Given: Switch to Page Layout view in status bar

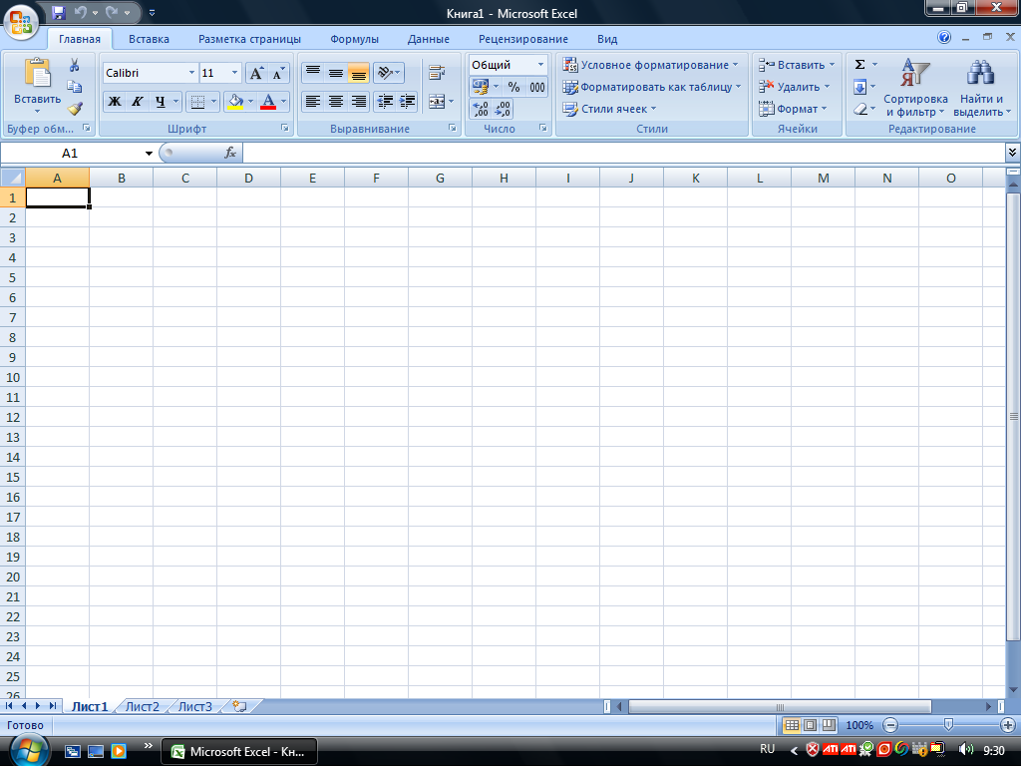Looking at the screenshot, I should coord(810,725).
